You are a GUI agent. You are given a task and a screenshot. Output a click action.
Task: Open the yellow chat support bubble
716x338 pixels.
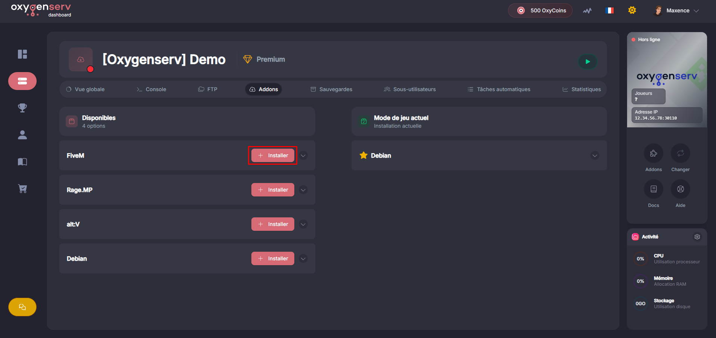click(x=22, y=307)
